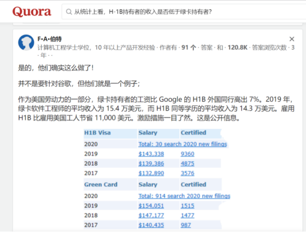The height and width of the screenshot is (232, 306).
Task: Focus the Quora search input field
Action: point(184,12)
